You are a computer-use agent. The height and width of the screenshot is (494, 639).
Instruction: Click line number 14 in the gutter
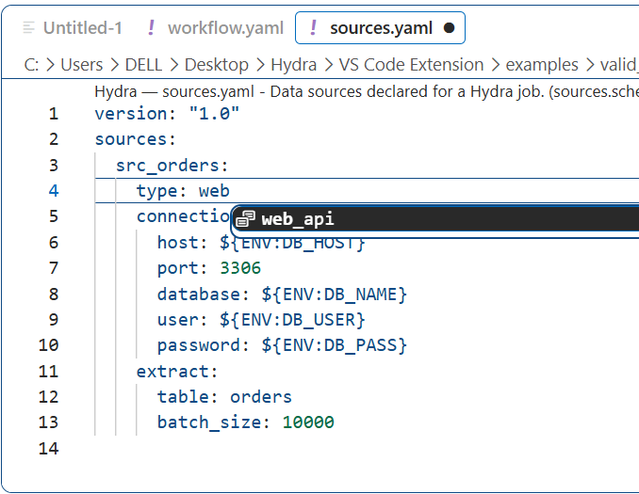click(x=48, y=449)
